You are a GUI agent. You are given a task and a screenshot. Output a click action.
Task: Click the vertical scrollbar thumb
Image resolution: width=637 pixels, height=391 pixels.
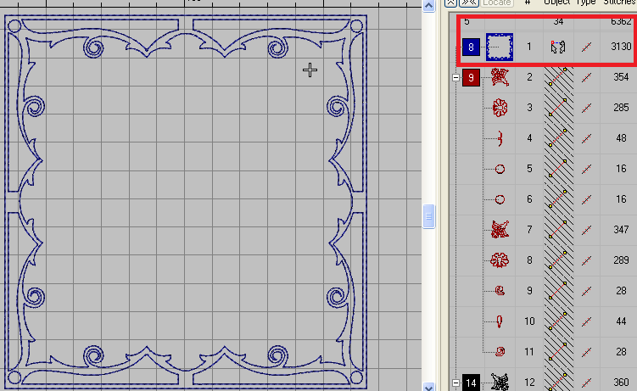(x=429, y=219)
